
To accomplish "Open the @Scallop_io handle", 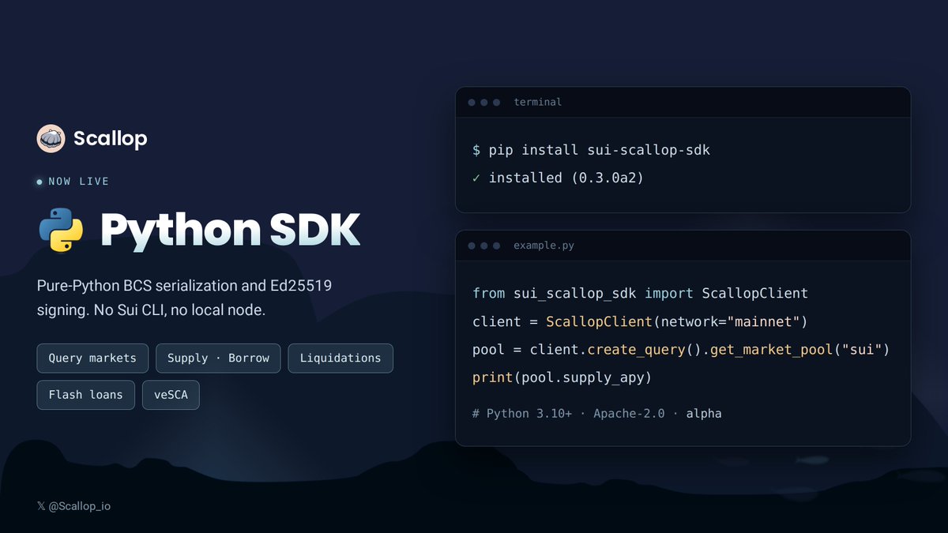I will [79, 506].
